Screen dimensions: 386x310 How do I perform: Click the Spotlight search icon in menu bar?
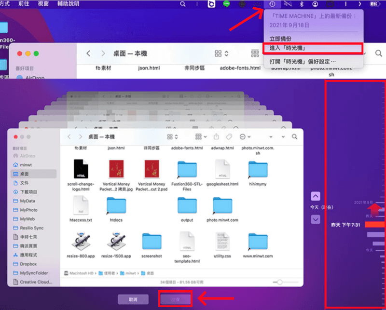click(x=183, y=4)
